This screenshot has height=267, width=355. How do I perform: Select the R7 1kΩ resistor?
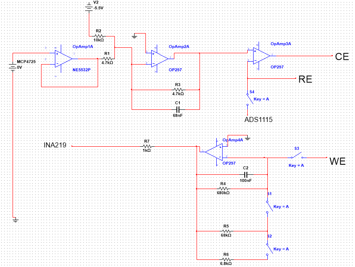pyautogui.click(x=147, y=146)
